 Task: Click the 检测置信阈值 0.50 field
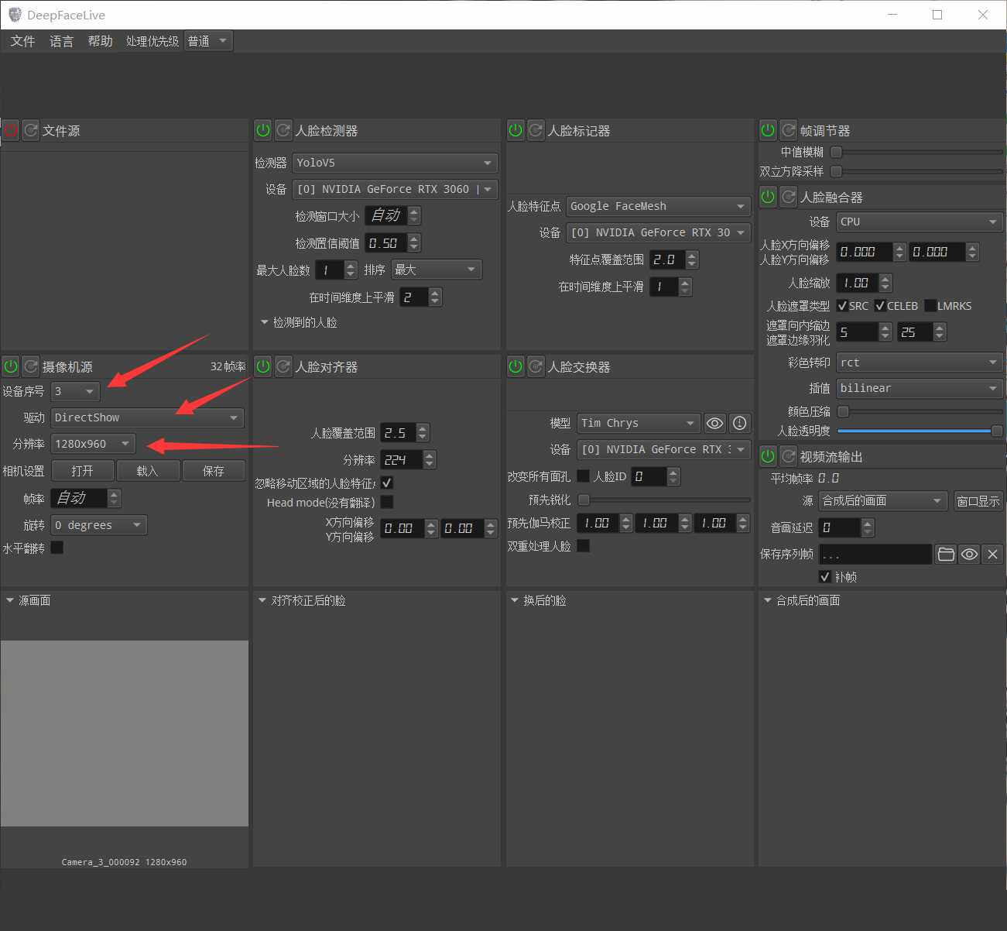pos(385,243)
